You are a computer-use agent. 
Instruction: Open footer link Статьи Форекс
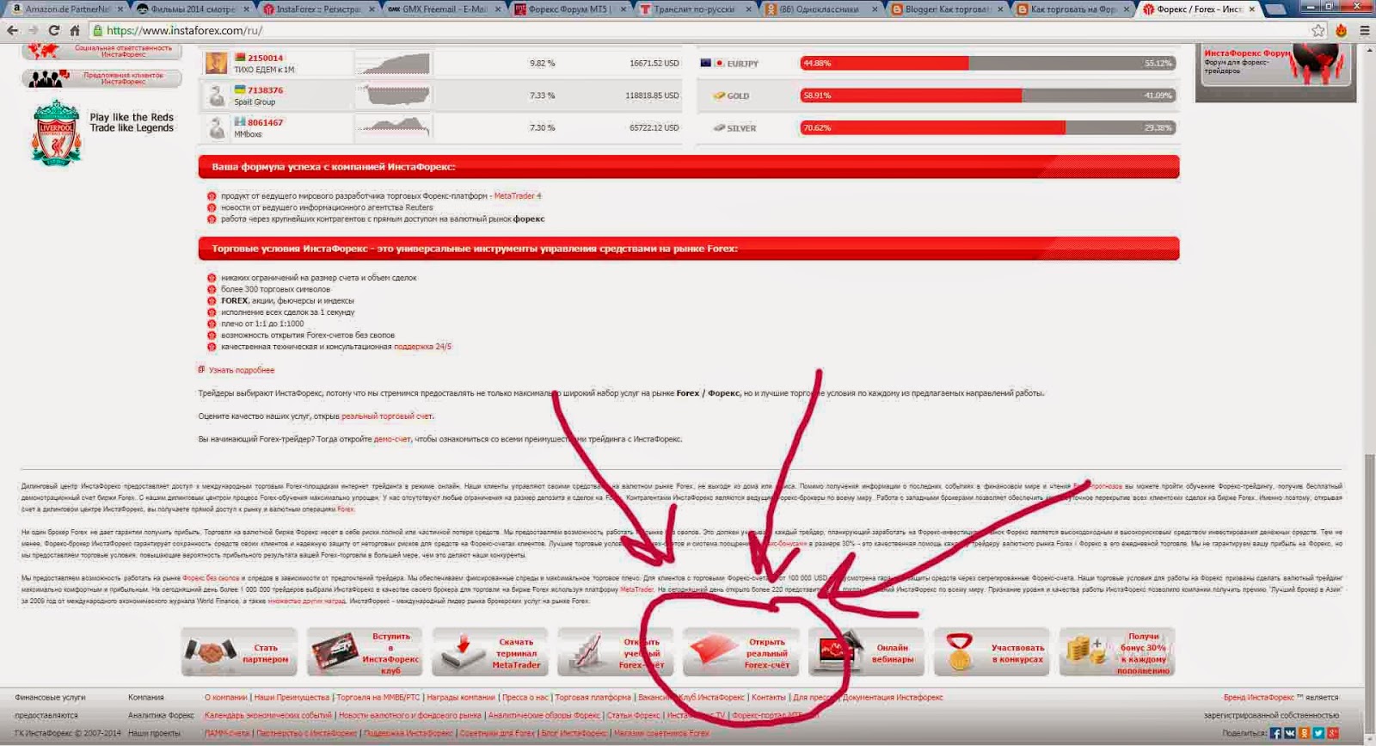click(x=633, y=715)
